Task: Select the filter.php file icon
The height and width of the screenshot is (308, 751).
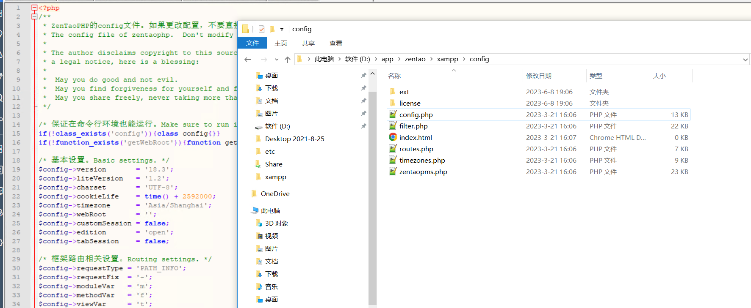Action: pos(393,126)
